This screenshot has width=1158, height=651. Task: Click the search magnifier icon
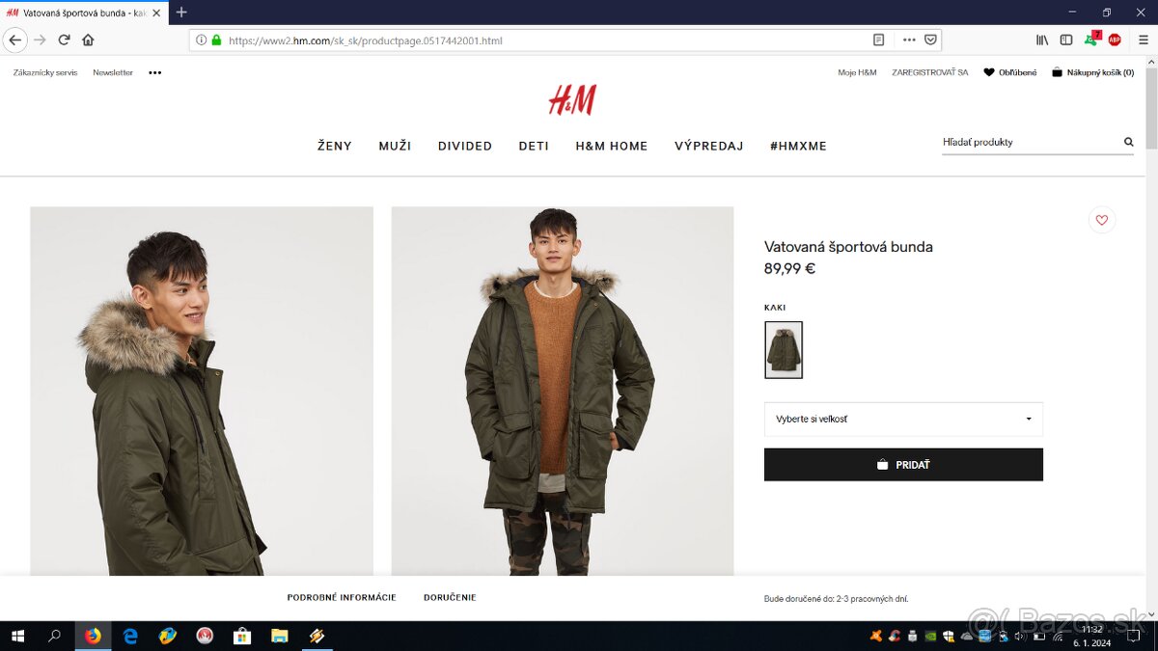[x=1128, y=142]
